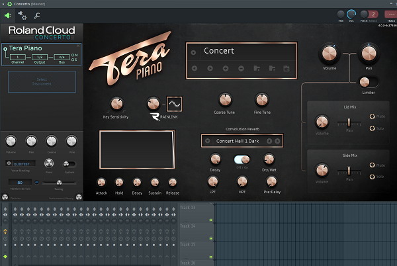Click the green plugin editor plug icon

(x=7, y=16)
